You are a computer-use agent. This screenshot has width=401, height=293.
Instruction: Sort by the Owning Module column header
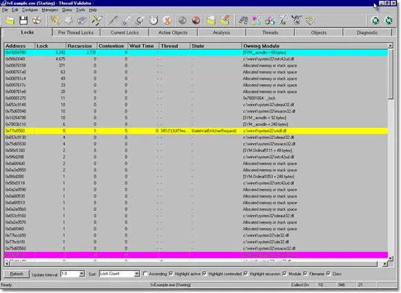click(315, 46)
